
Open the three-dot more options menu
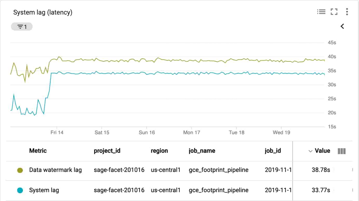[x=347, y=12]
